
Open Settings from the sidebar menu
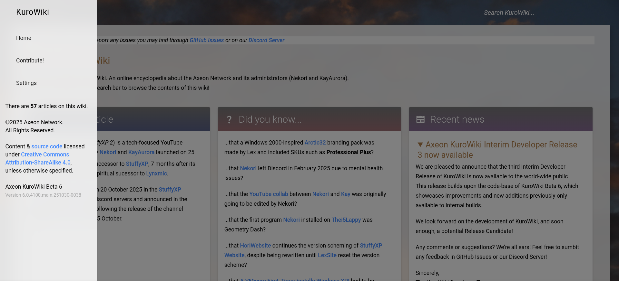coord(26,83)
